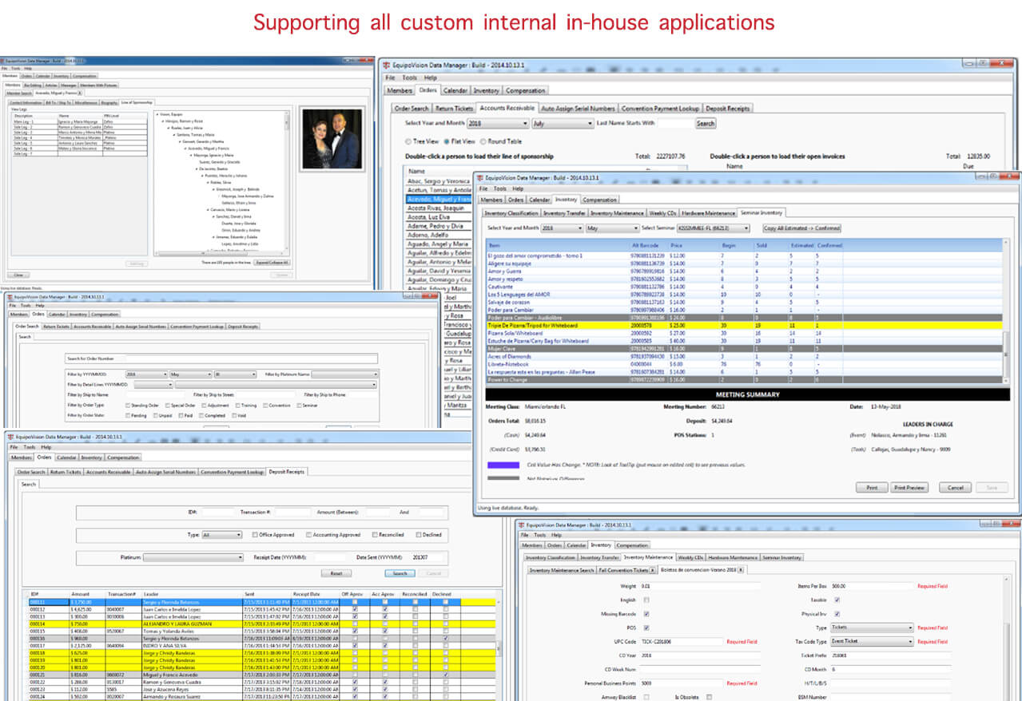Click Cancel button in Seminar Inventory window
The width and height of the screenshot is (1022, 701).
pos(955,487)
